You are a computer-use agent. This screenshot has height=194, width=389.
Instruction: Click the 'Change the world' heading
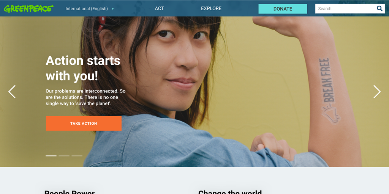[230, 192]
